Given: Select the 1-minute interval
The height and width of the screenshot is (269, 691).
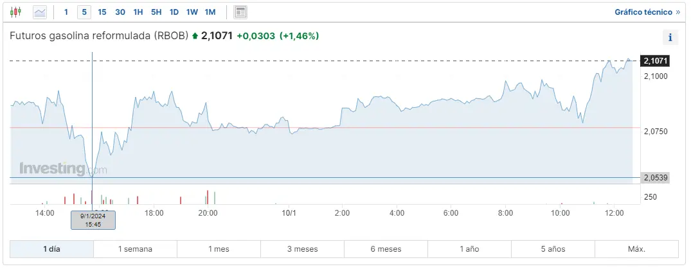Looking at the screenshot, I should [66, 12].
